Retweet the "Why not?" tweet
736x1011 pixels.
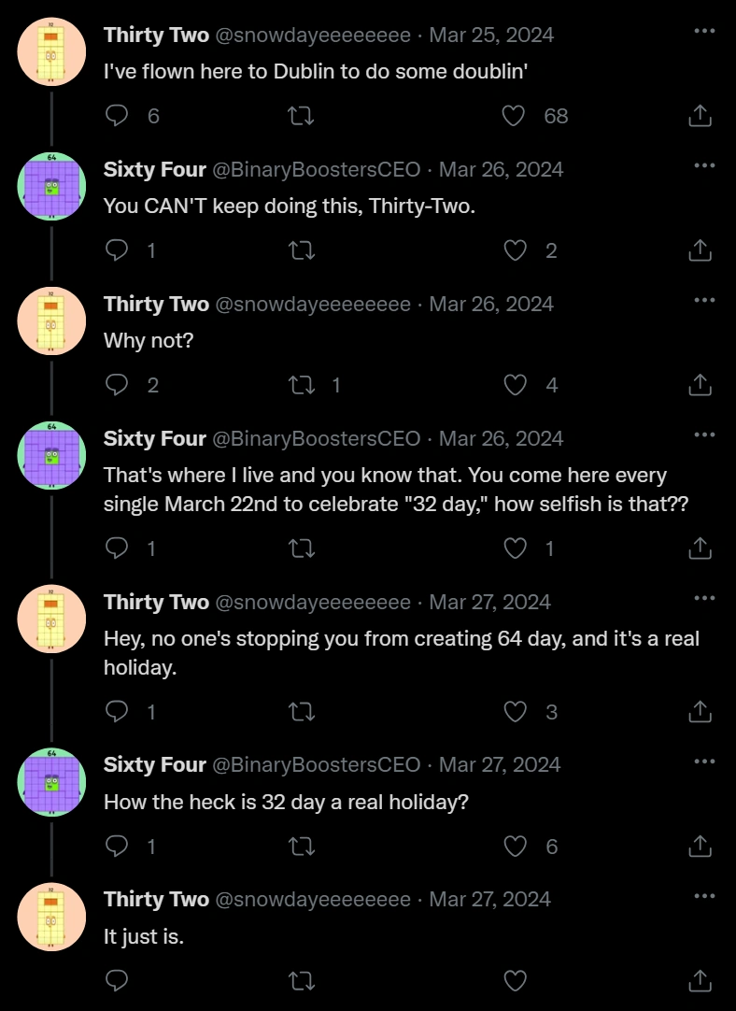point(302,385)
